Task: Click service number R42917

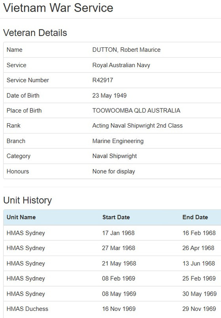Action: tap(103, 80)
